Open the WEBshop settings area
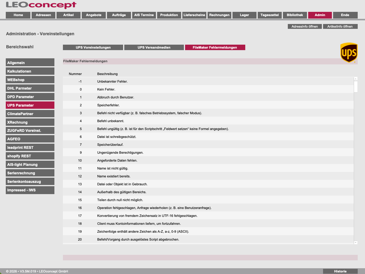Viewport: 365px width, 274px height. [x=30, y=80]
